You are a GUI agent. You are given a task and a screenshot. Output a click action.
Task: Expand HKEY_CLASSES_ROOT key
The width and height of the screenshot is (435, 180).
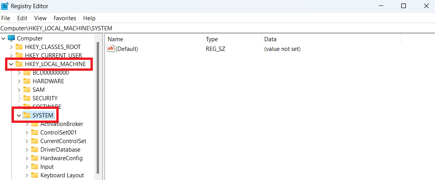[11, 47]
